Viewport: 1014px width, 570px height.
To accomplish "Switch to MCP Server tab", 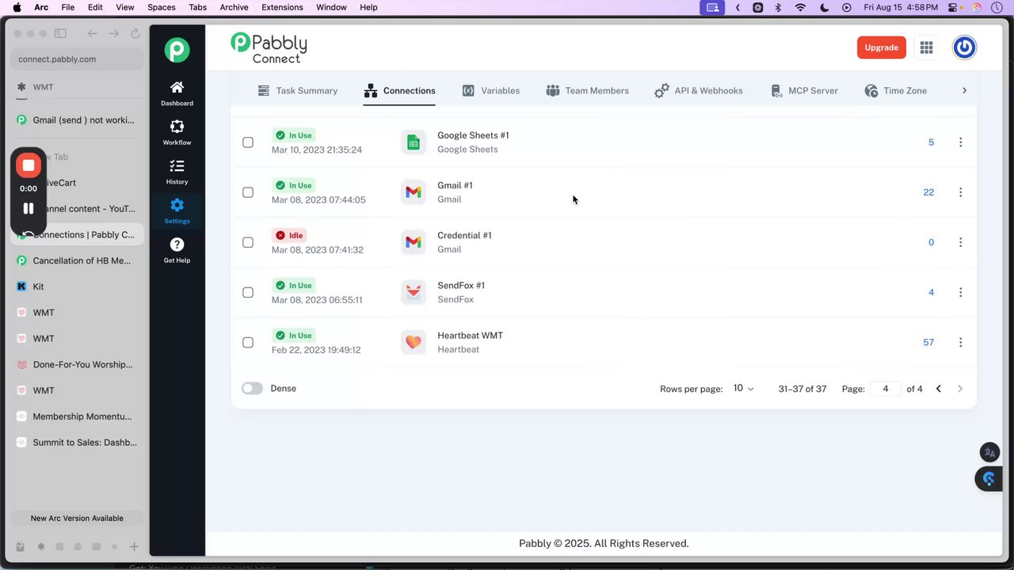I will click(804, 91).
